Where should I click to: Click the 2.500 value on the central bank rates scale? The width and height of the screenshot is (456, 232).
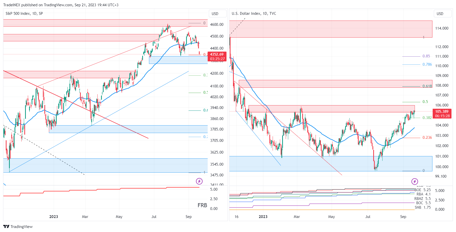[440, 200]
